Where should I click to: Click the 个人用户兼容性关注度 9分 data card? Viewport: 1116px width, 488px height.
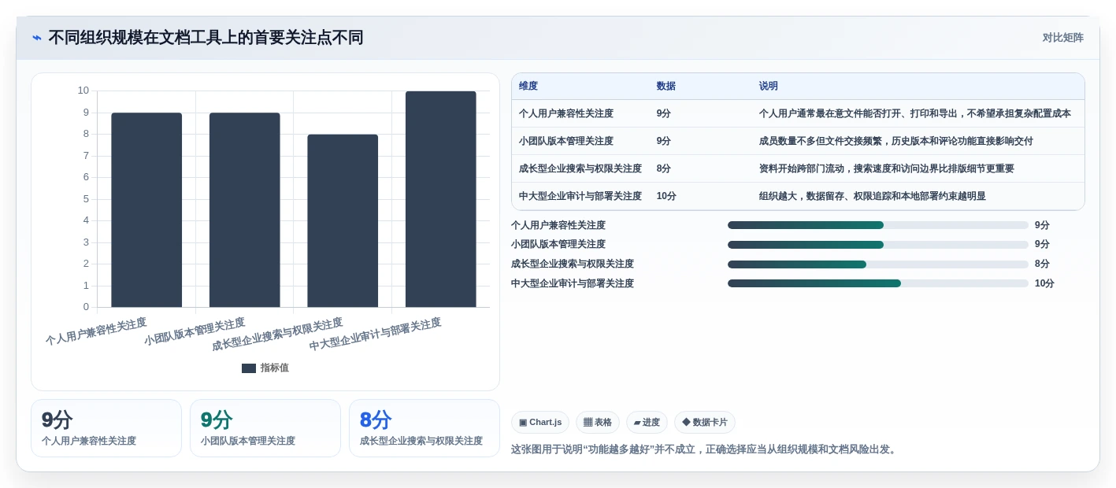click(x=106, y=428)
